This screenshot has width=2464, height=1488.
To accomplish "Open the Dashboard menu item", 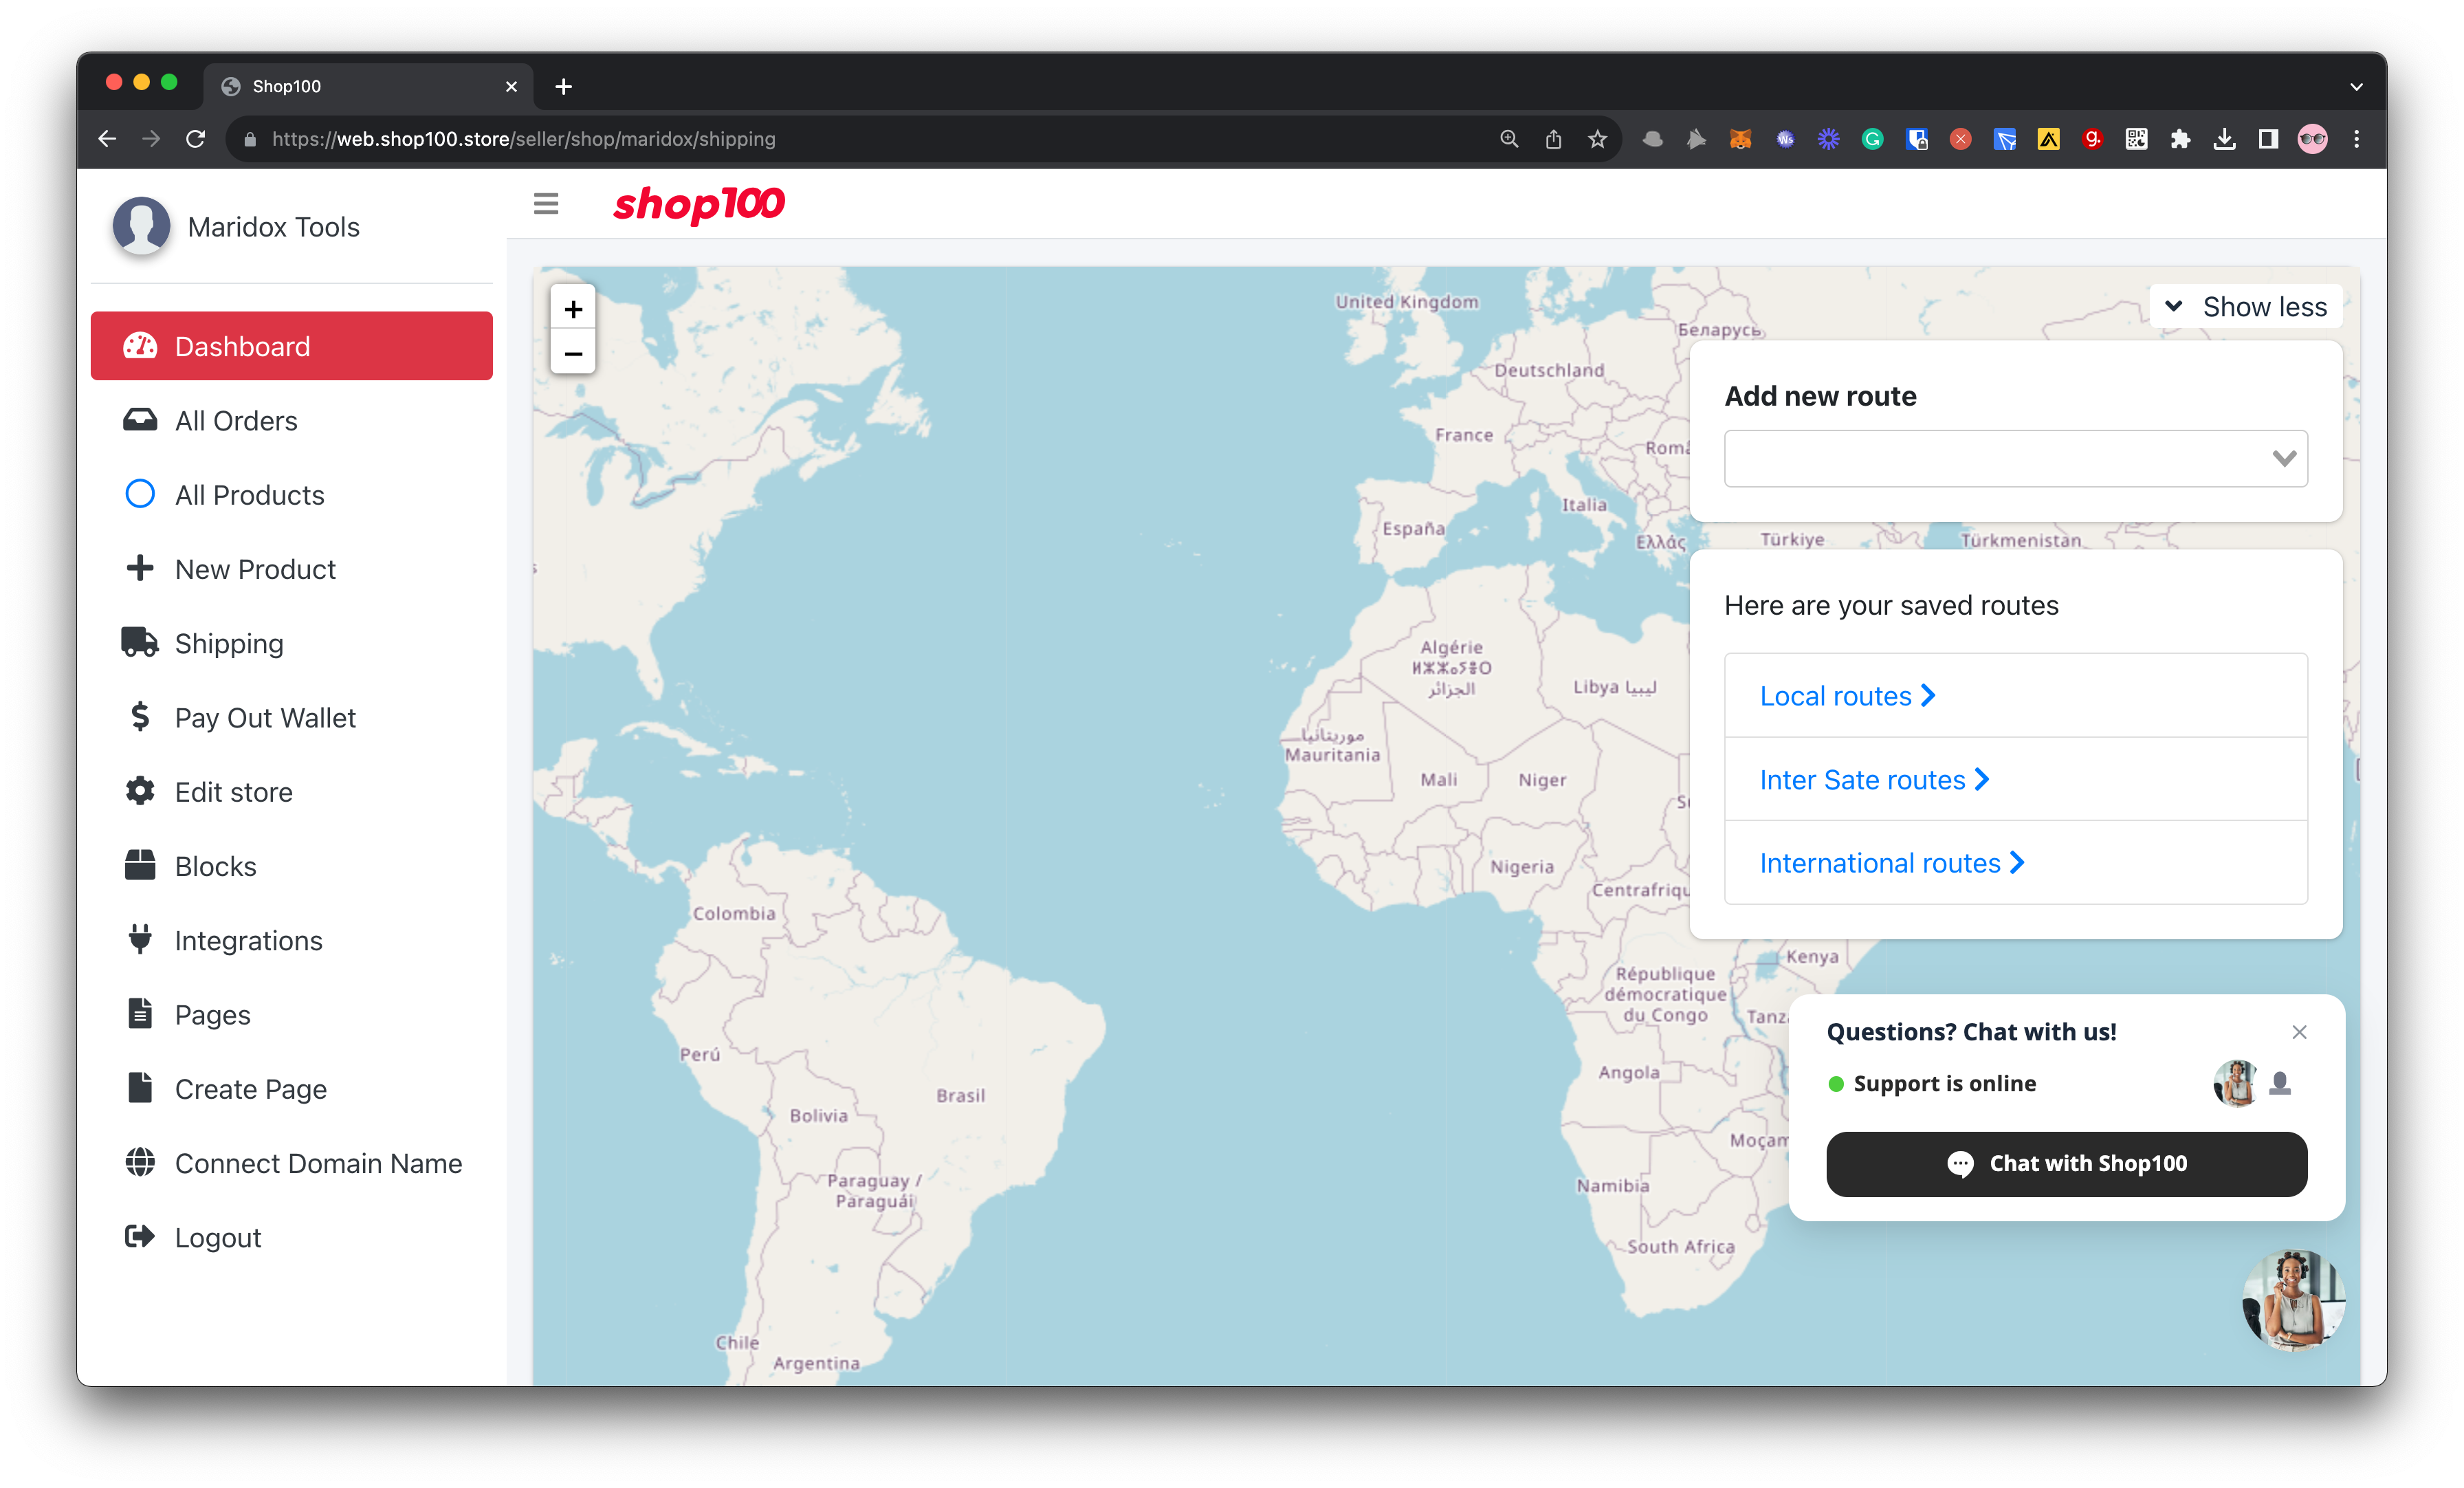I will pos(291,346).
